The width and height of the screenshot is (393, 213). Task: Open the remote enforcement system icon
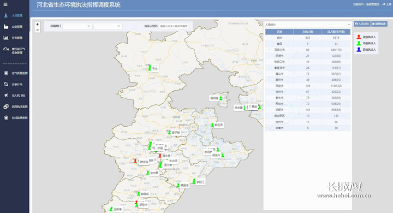pyautogui.click(x=6, y=106)
